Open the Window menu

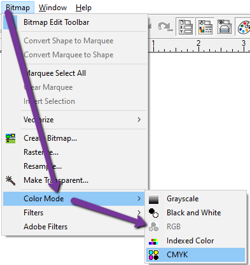pyautogui.click(x=53, y=8)
